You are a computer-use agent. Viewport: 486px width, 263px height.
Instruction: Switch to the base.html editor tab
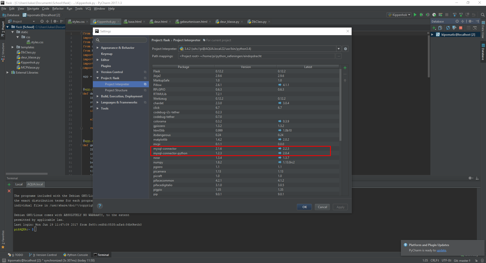[x=134, y=22]
